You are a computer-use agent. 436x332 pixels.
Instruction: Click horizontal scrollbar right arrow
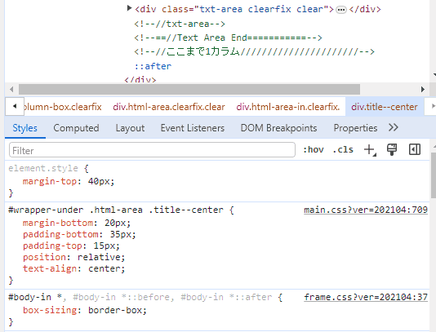click(423, 90)
